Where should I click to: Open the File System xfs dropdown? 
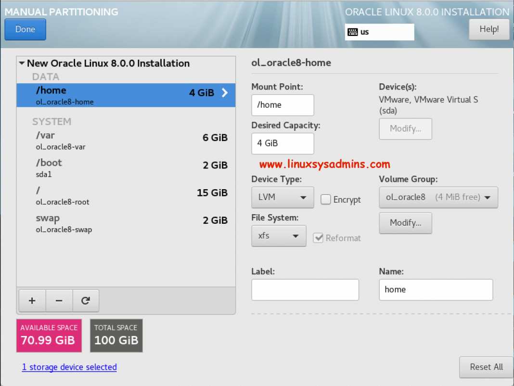point(279,236)
